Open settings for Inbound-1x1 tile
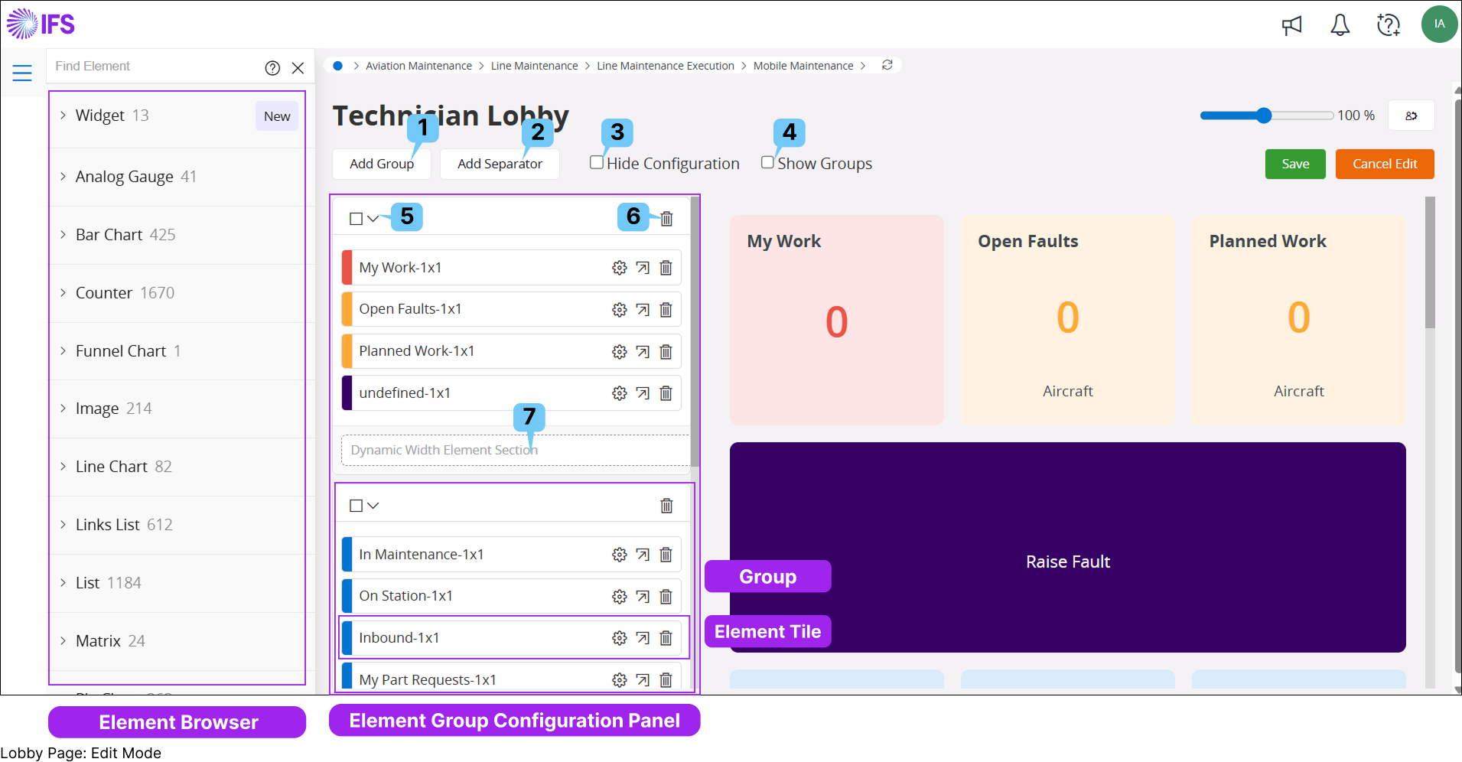 point(620,638)
